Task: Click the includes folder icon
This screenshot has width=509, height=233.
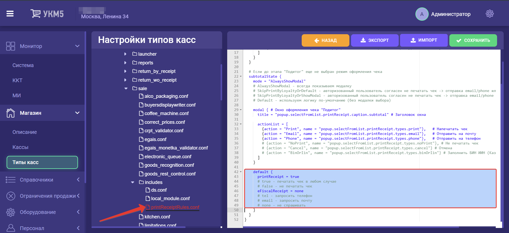Action: click(141, 182)
